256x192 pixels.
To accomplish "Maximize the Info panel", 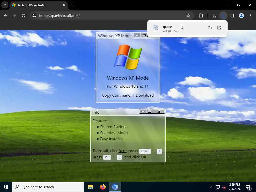I will pos(150,111).
